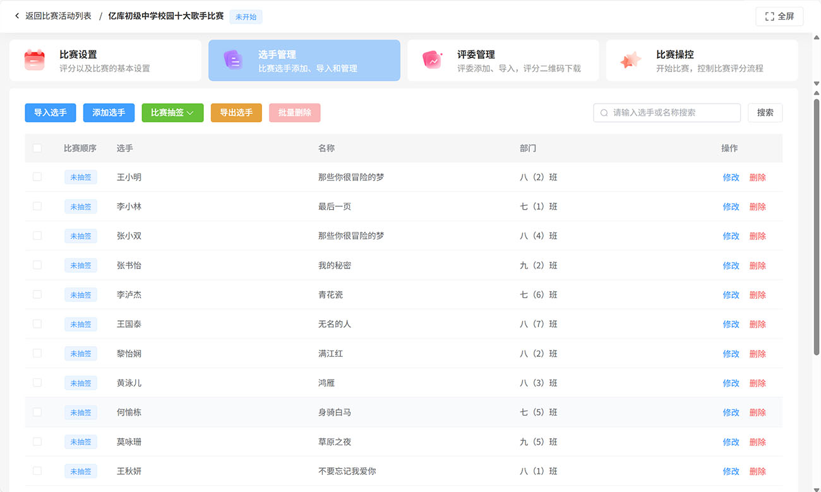Click the star icon for 比赛操控
Viewport: 821px width, 492px height.
point(630,60)
